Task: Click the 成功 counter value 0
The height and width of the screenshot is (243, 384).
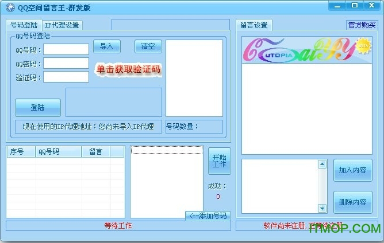Action: point(218,197)
